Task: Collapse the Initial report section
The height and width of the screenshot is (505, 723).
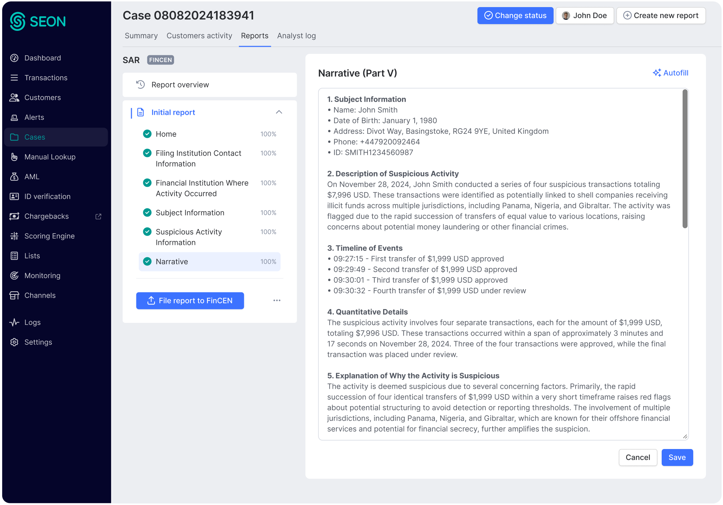Action: [x=279, y=112]
